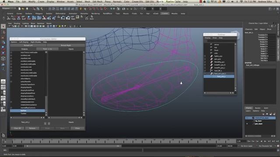This screenshot has width=280, height=157.
Task: Create new empty layer icon
Action: click(x=270, y=114)
